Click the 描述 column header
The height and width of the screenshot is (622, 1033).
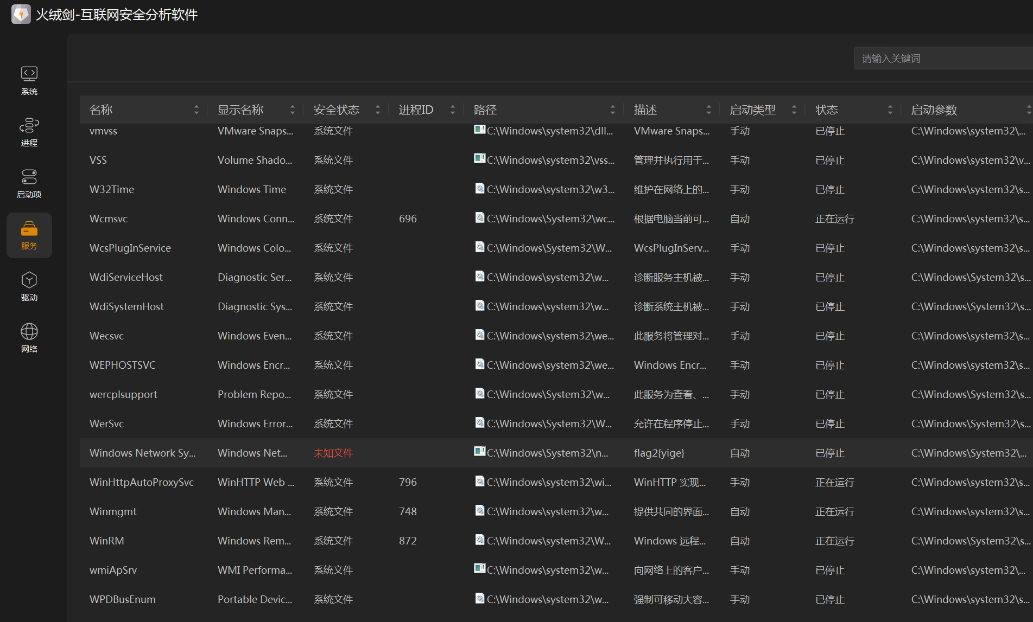[645, 110]
